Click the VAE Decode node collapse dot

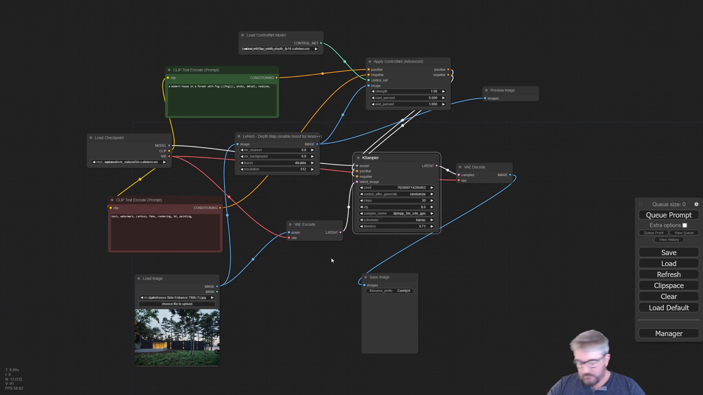click(460, 167)
